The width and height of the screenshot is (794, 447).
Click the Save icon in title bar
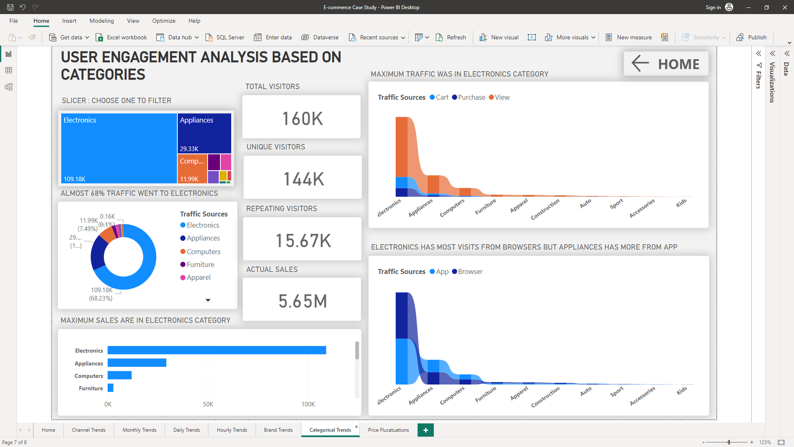point(10,7)
